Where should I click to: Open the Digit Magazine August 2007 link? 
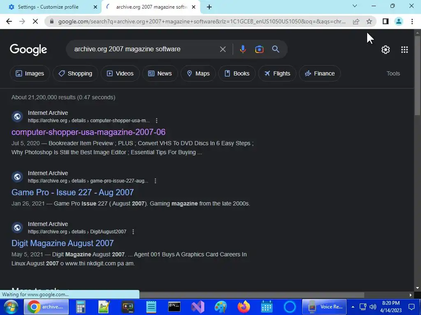tap(62, 243)
